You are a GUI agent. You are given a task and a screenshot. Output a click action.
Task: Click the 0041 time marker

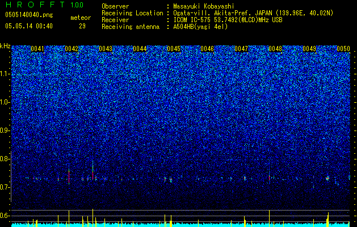tap(37, 49)
